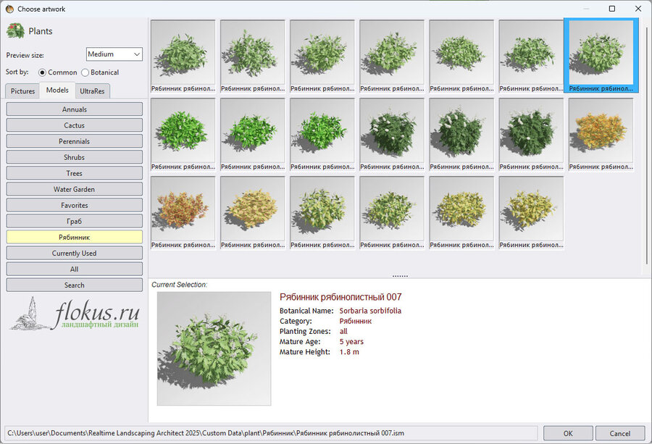
Task: Select the Common sort radio button
Action: click(43, 72)
